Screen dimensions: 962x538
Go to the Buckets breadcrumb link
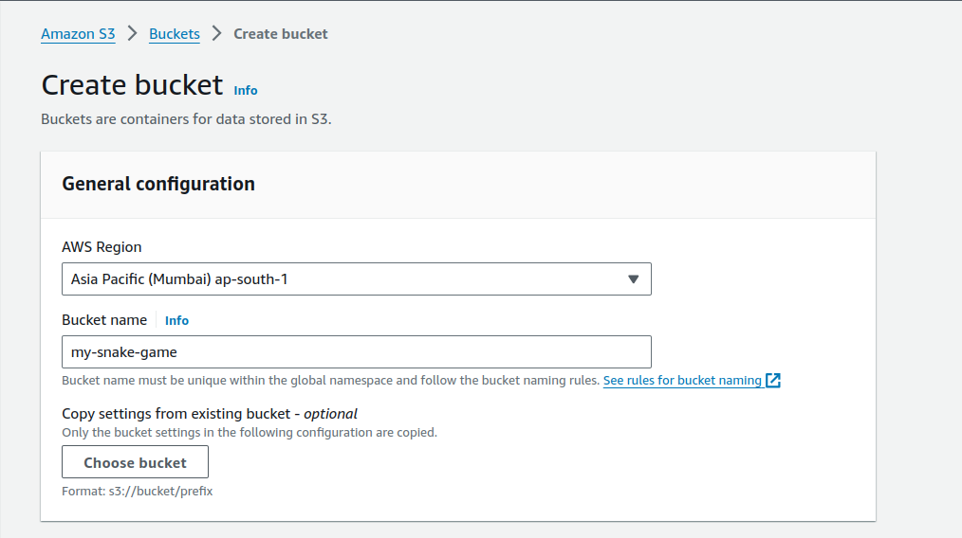(175, 34)
